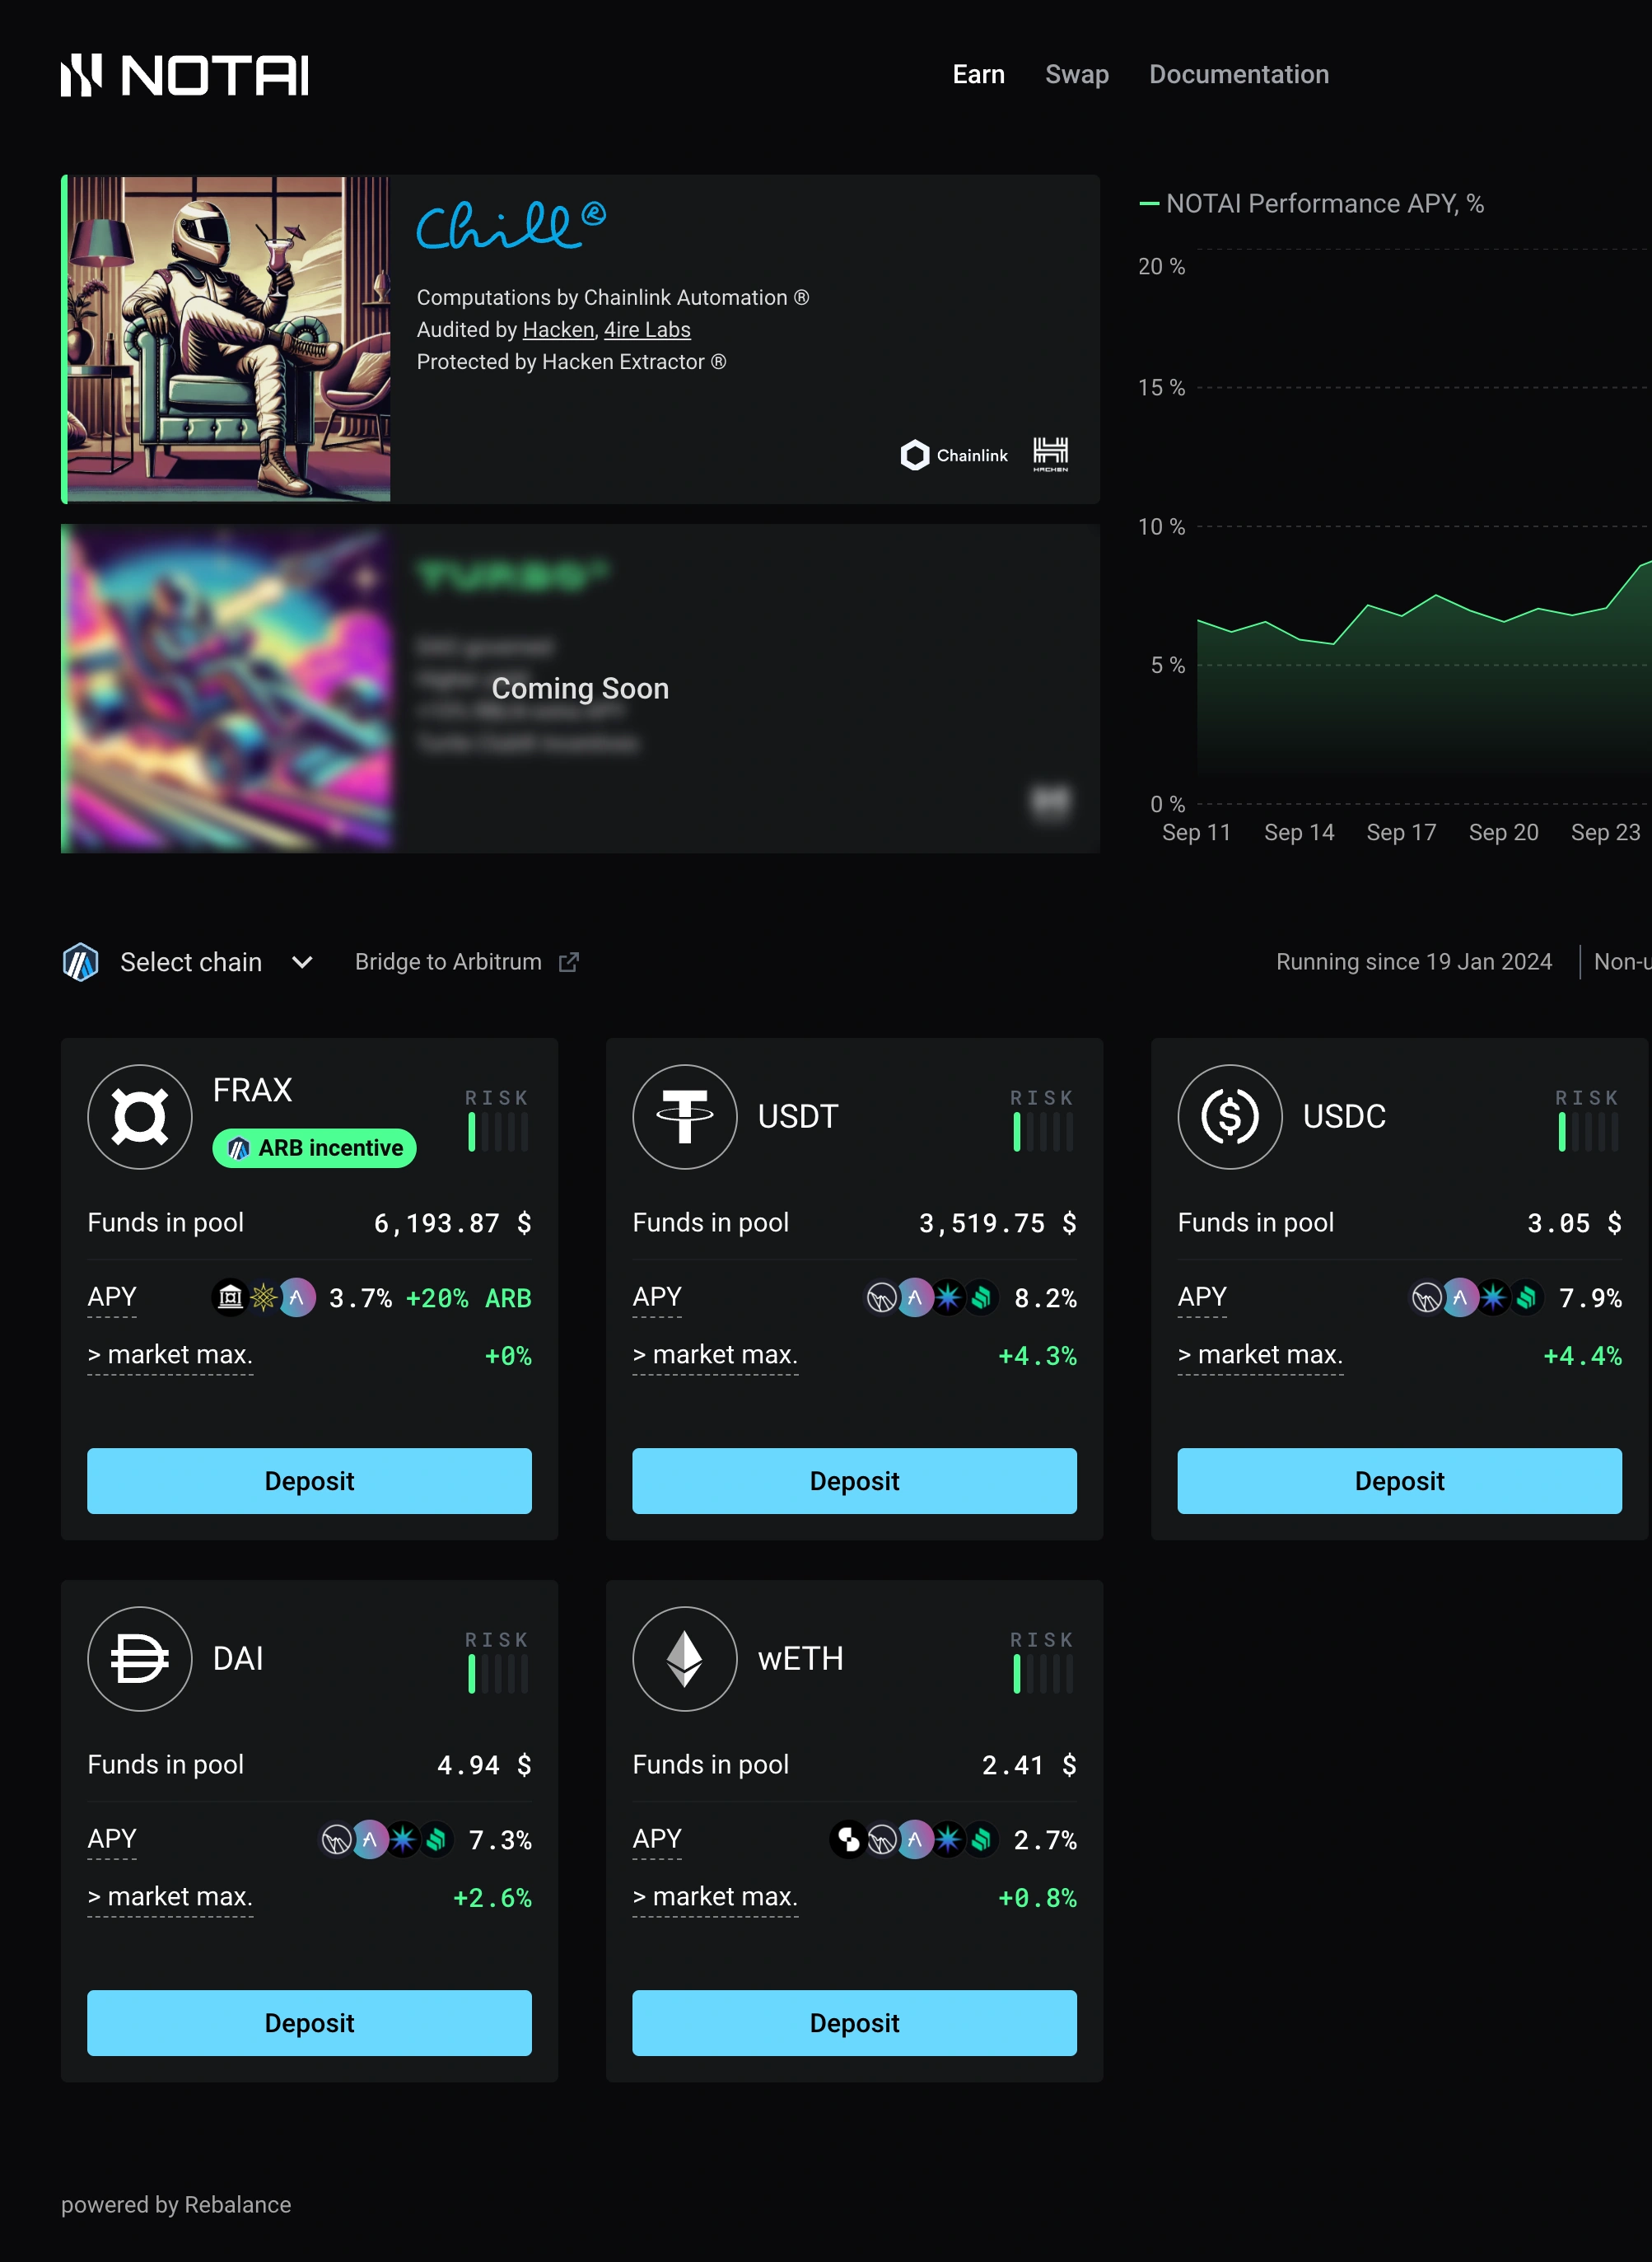
Task: Click the APY label in USDT card
Action: pos(657,1298)
